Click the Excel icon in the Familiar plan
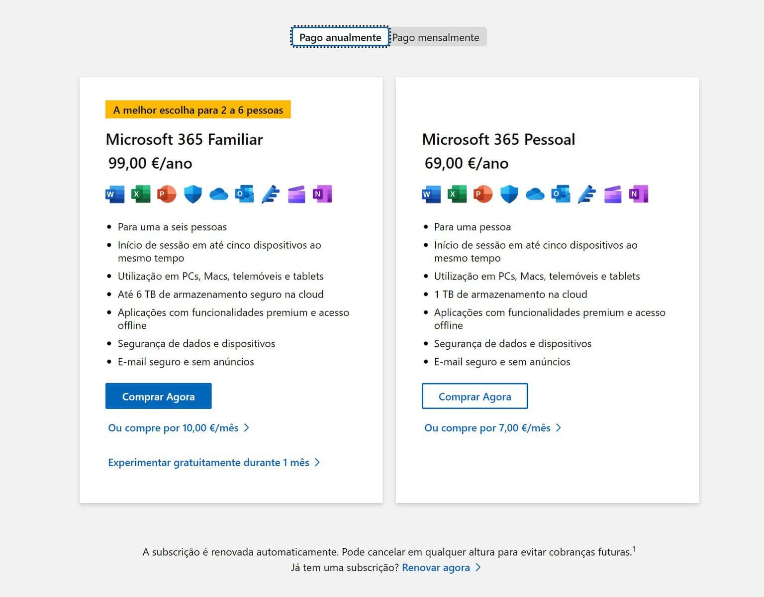This screenshot has width=764, height=597. (141, 194)
